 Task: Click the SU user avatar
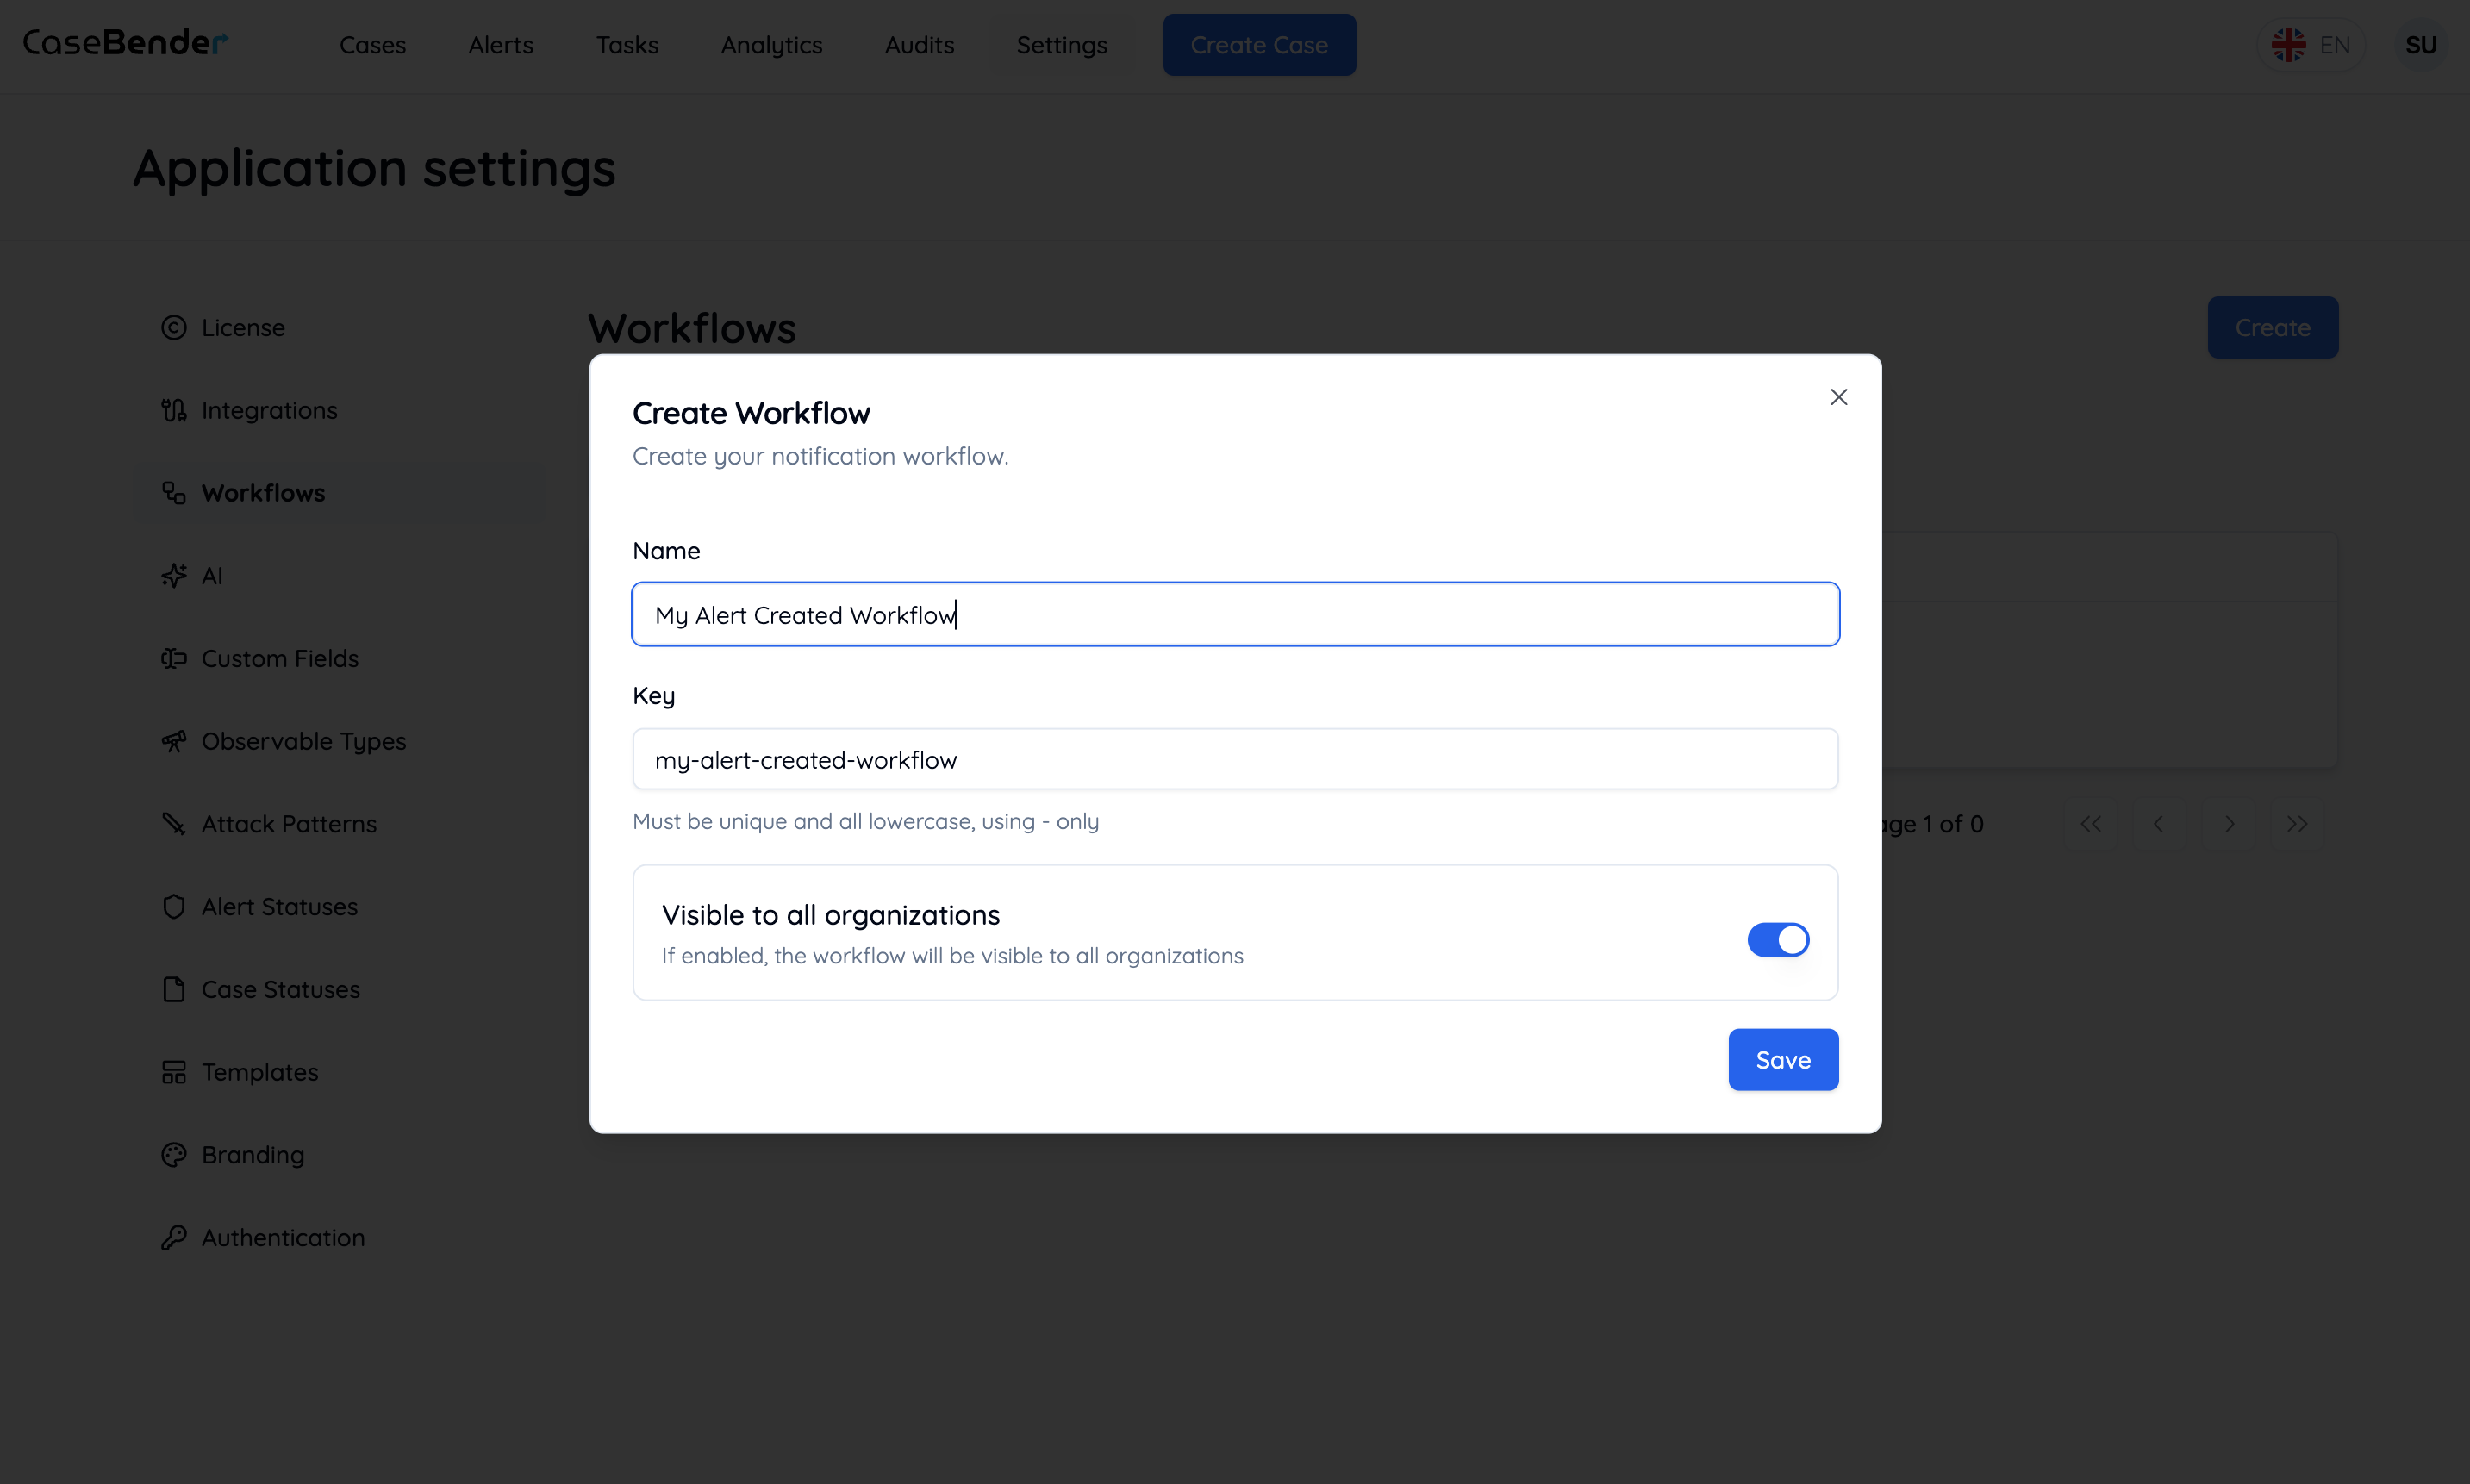click(2422, 44)
